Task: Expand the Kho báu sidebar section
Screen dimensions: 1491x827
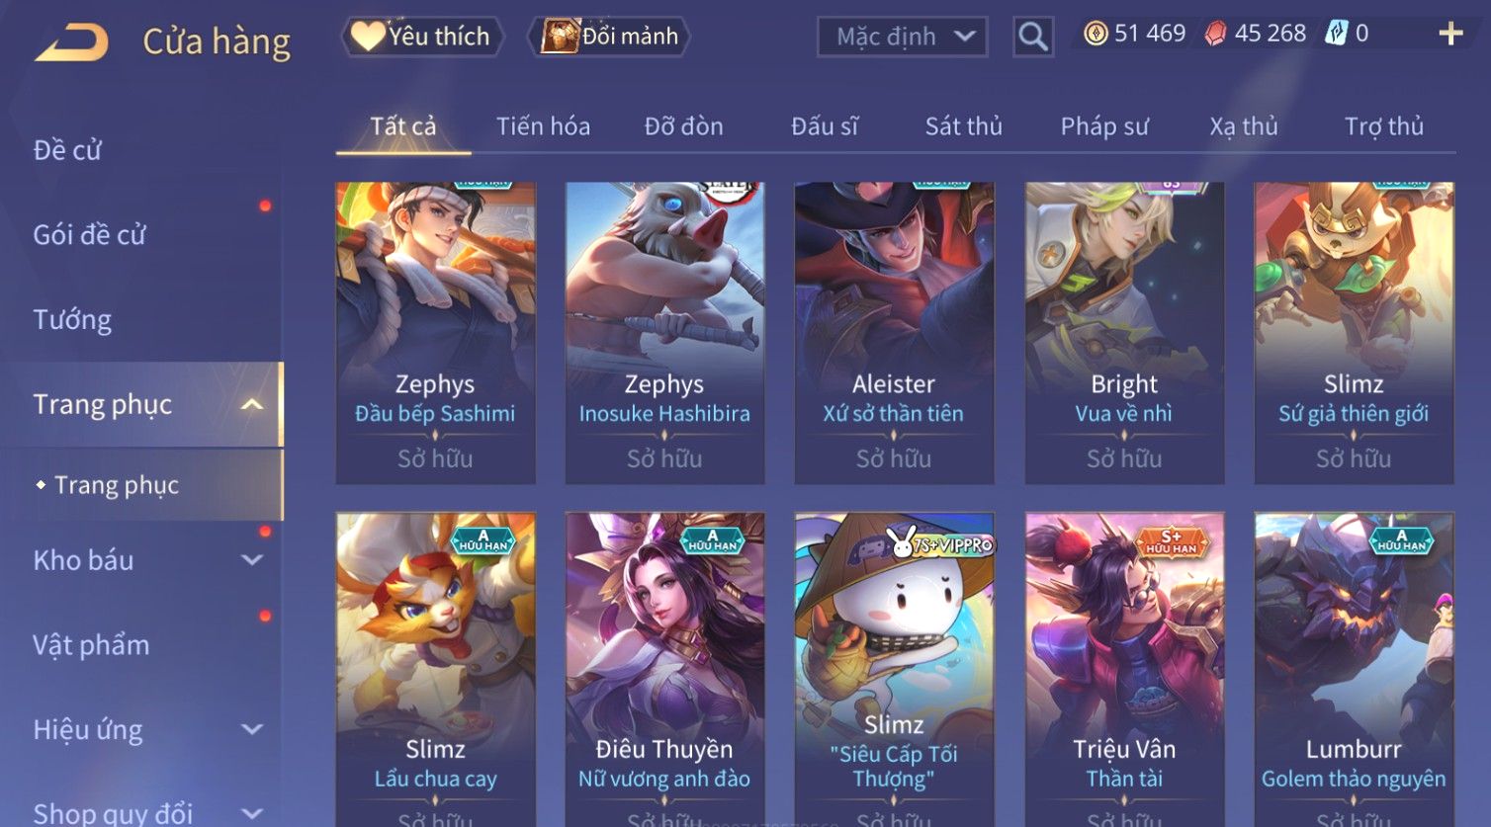Action: 252,560
